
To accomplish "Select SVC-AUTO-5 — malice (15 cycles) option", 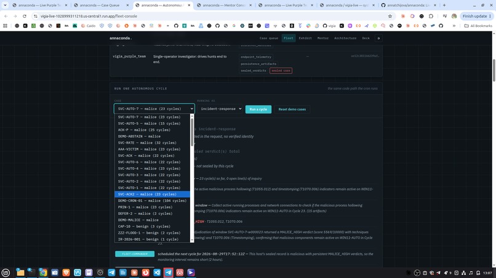I will [153, 123].
